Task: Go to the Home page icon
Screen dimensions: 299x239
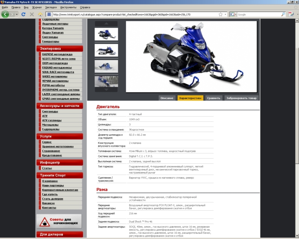Action: [x=40, y=14]
